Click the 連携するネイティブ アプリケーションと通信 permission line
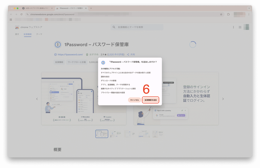This screenshot has height=168, width=260. tap(118, 88)
